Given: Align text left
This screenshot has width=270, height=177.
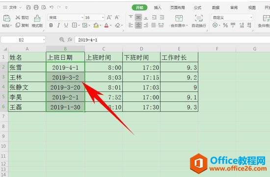Looking at the screenshot, I should point(131,25).
